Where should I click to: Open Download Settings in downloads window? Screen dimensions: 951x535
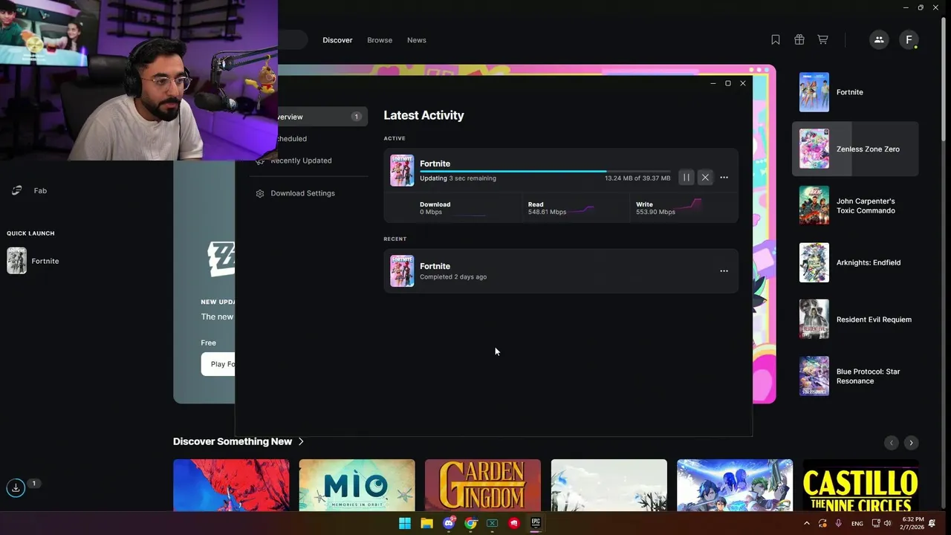(x=302, y=193)
